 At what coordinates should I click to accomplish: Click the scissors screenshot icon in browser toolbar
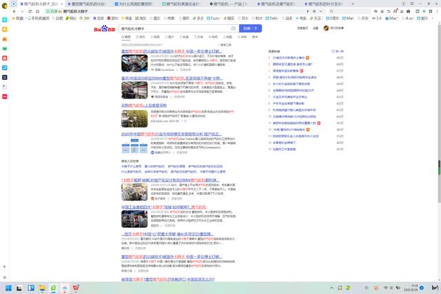pos(402,11)
